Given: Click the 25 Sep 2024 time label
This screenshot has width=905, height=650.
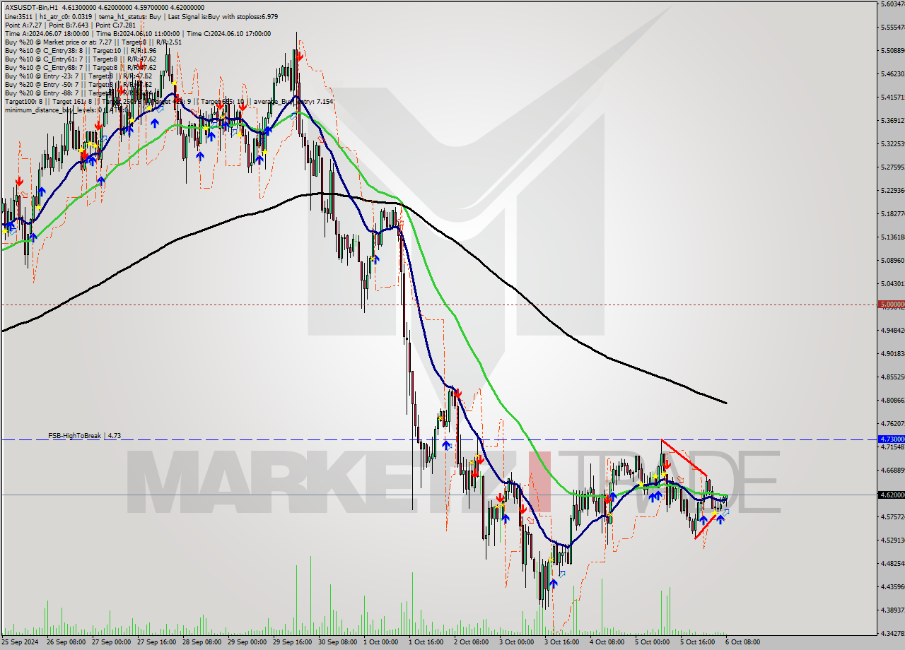Looking at the screenshot, I should pyautogui.click(x=21, y=642).
